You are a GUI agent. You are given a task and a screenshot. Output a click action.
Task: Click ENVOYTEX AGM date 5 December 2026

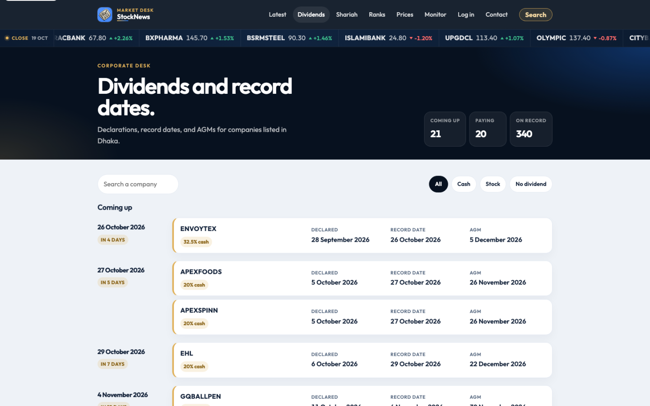pyautogui.click(x=496, y=240)
